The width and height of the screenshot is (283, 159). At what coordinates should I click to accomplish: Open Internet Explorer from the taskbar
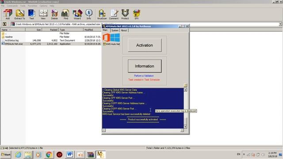point(18,155)
